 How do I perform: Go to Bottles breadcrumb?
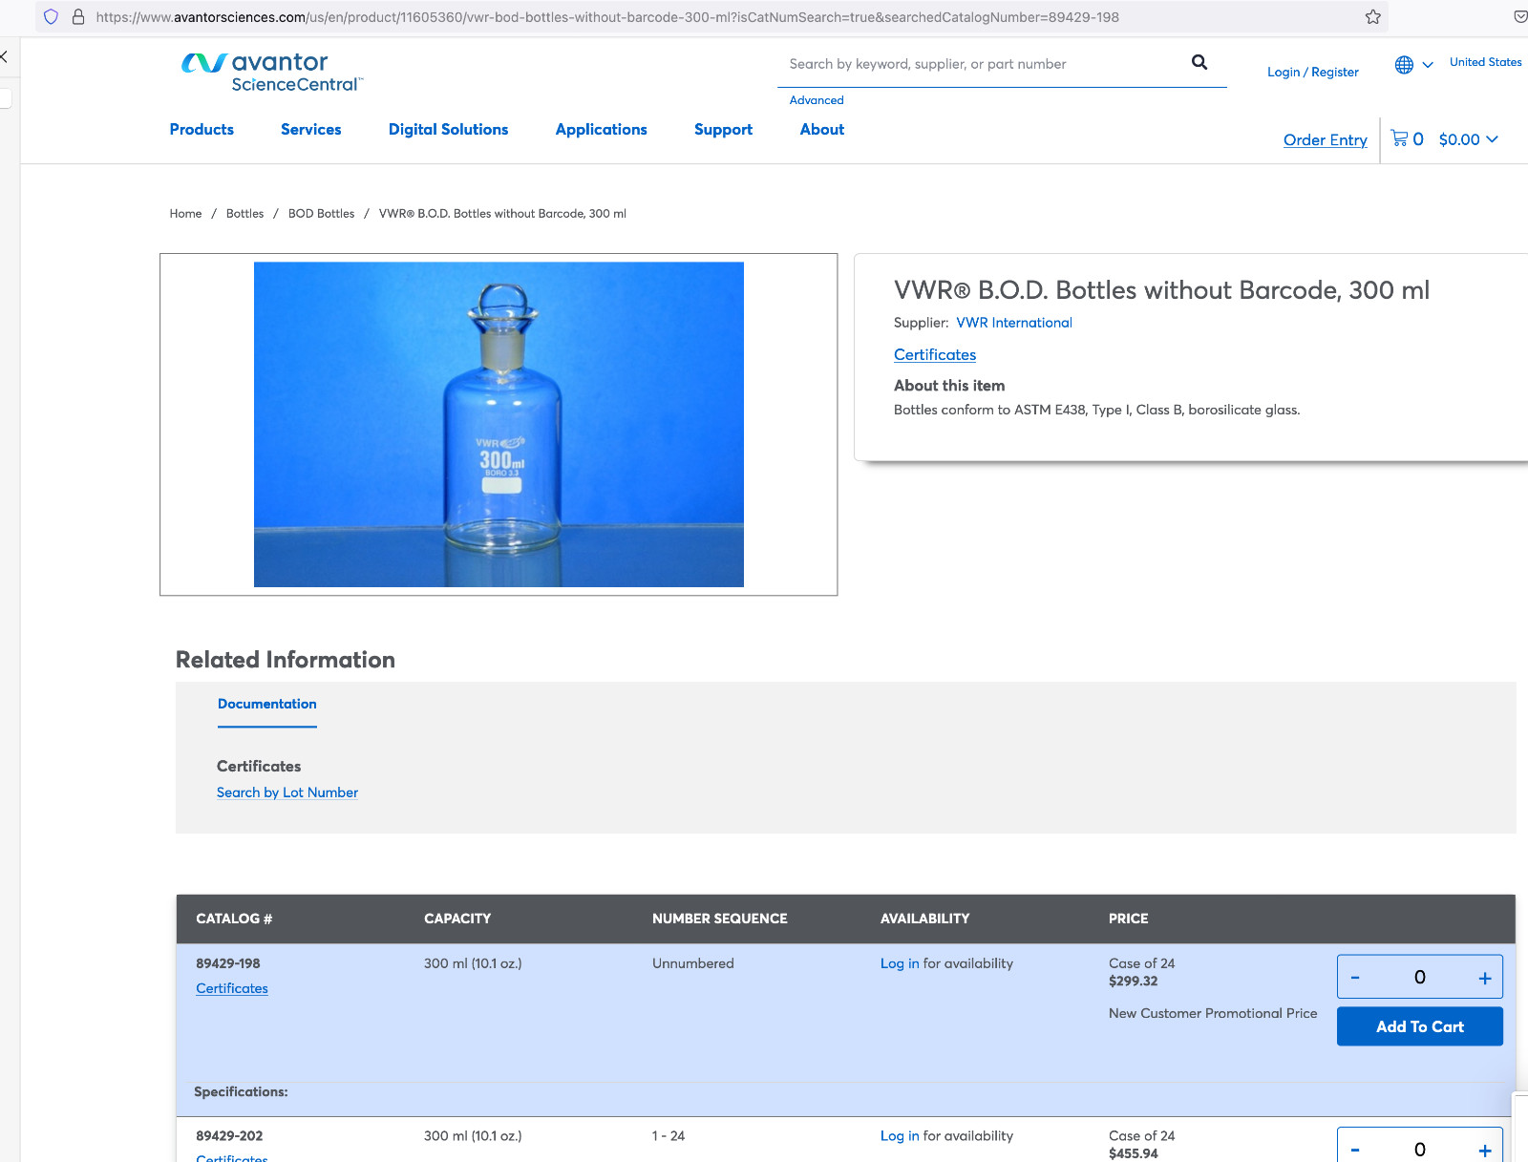[x=244, y=214]
